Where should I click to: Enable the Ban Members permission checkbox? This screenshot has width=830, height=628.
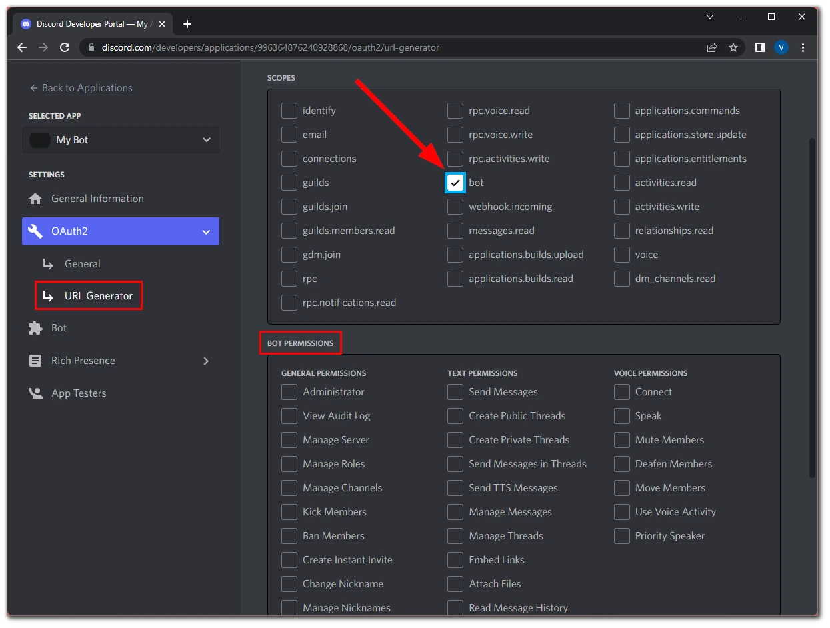click(289, 536)
